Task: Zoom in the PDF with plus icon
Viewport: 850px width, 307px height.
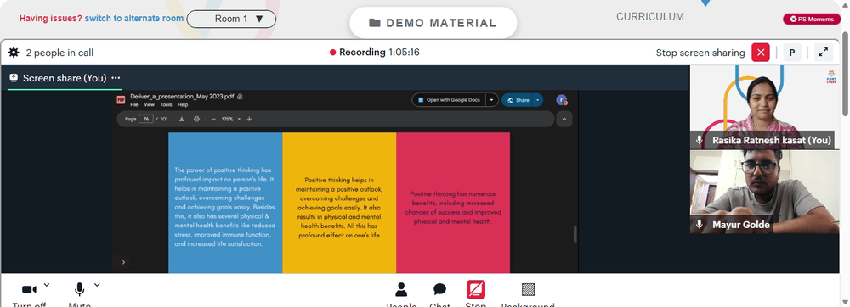Action: [x=249, y=119]
